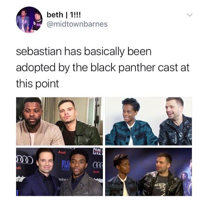View the bottom-right interview photo
The height and width of the screenshot is (211, 208).
pos(149,172)
